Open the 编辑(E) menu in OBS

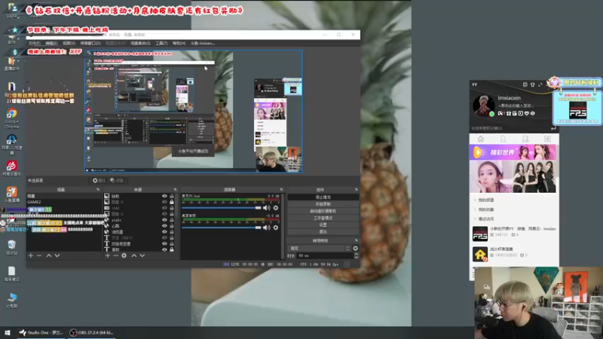pos(51,43)
